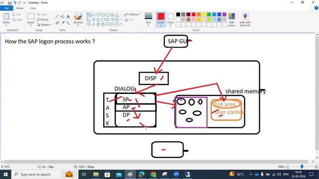319x179 pixels.
Task: Click Resize in Image group
Action: (x=43, y=19)
